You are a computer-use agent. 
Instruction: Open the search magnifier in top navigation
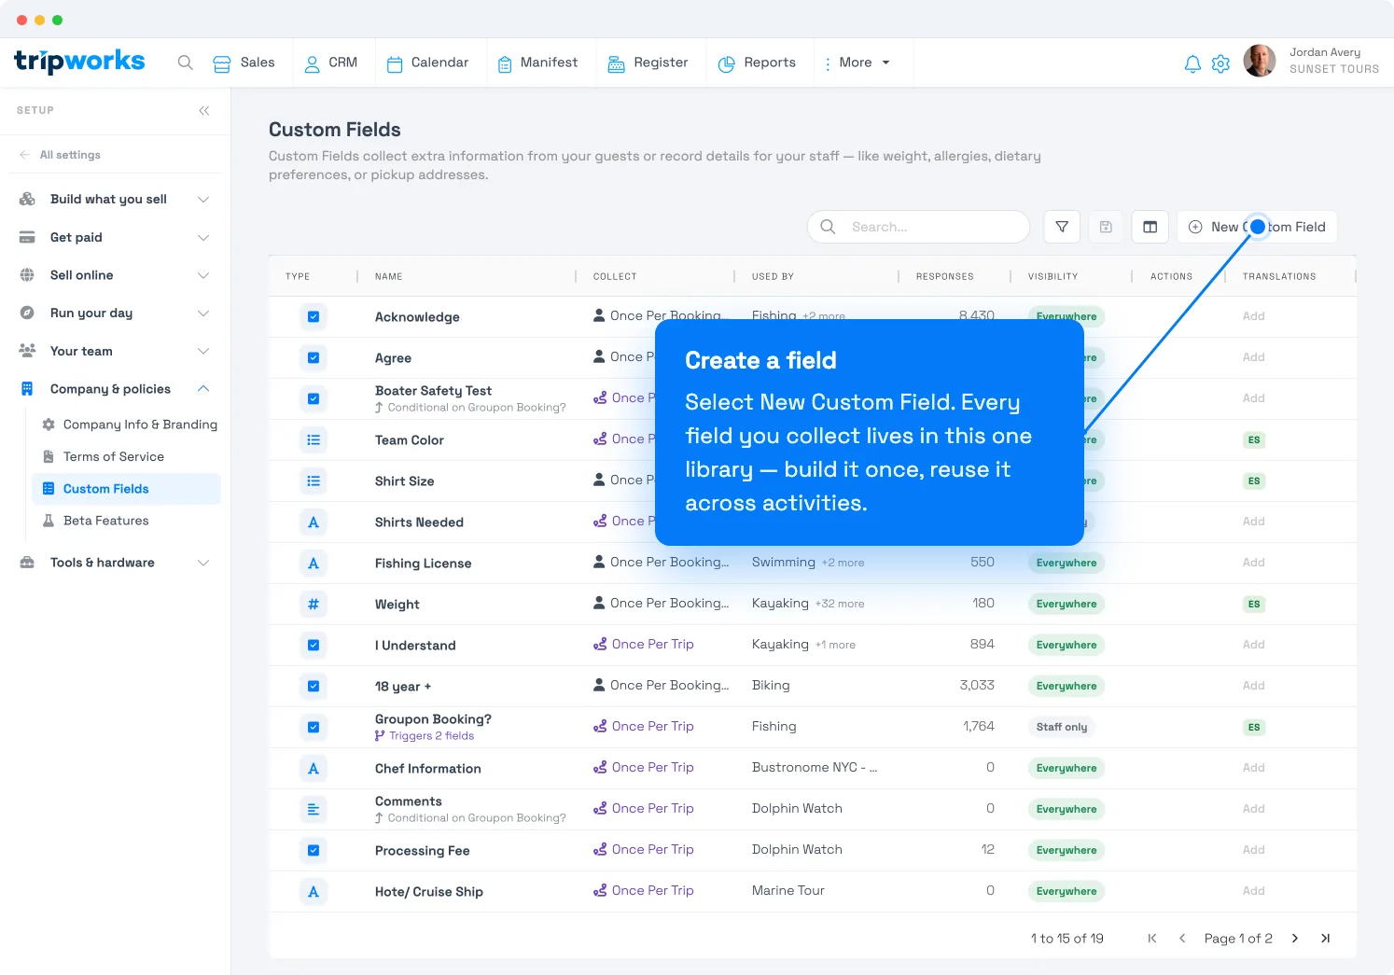186,63
